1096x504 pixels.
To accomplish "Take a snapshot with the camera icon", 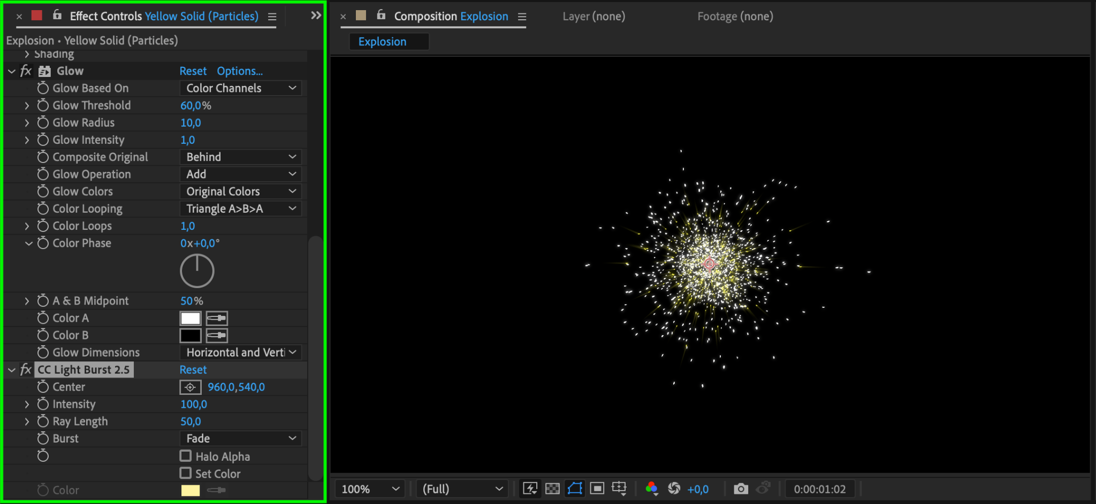I will pos(741,489).
